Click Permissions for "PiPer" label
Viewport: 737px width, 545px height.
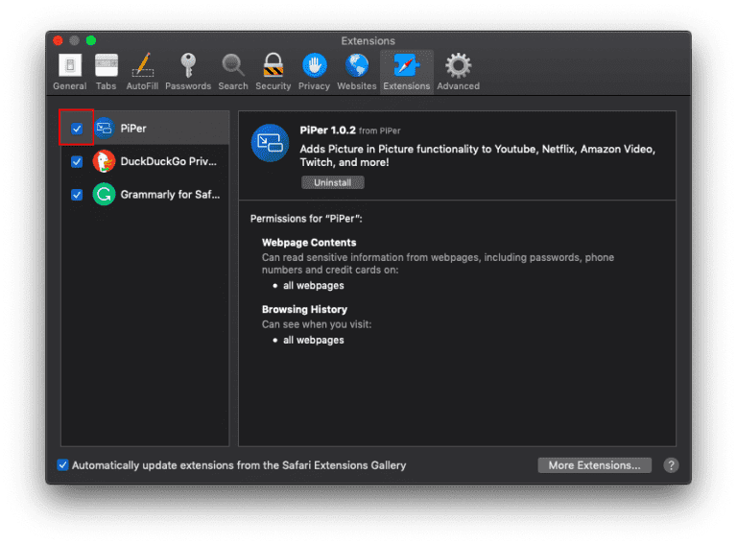[306, 219]
